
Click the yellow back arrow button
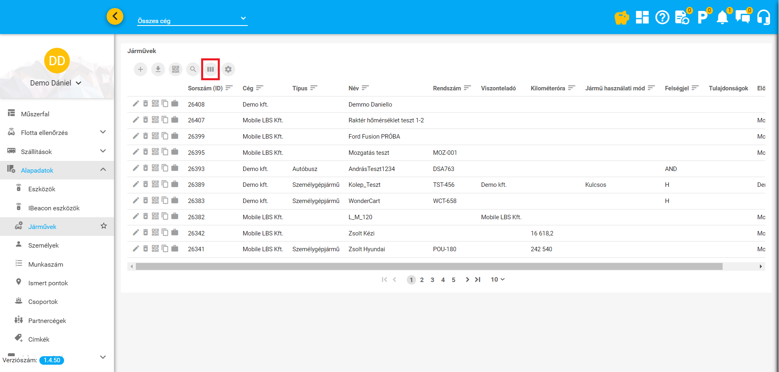click(x=115, y=16)
